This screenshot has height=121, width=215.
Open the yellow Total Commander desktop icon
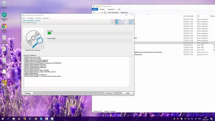click(4, 84)
